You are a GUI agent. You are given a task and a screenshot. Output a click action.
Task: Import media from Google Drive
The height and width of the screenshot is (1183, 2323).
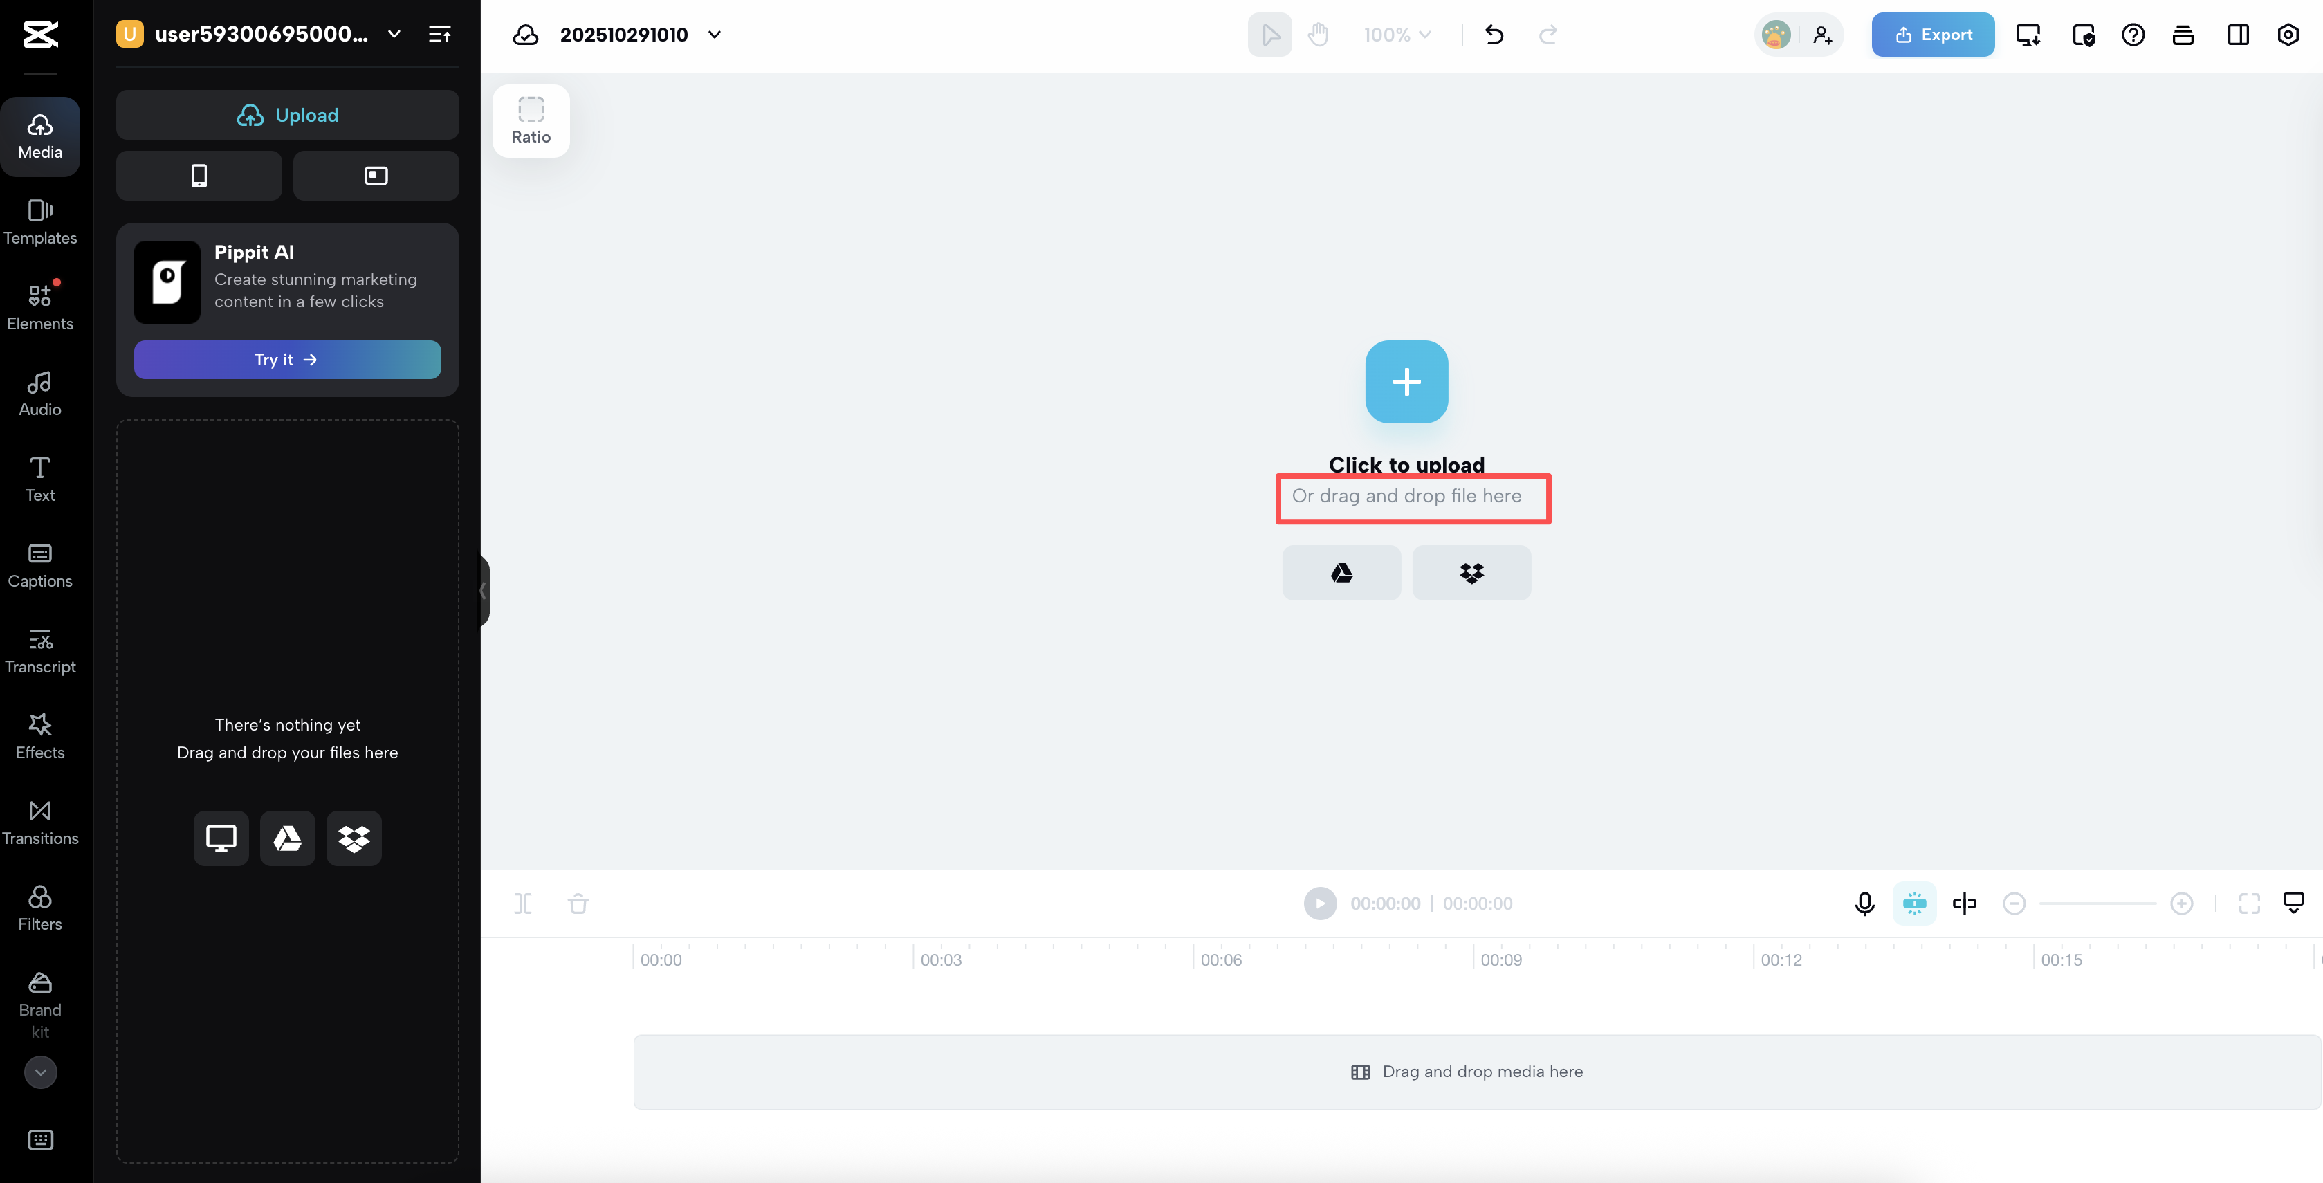click(1341, 573)
